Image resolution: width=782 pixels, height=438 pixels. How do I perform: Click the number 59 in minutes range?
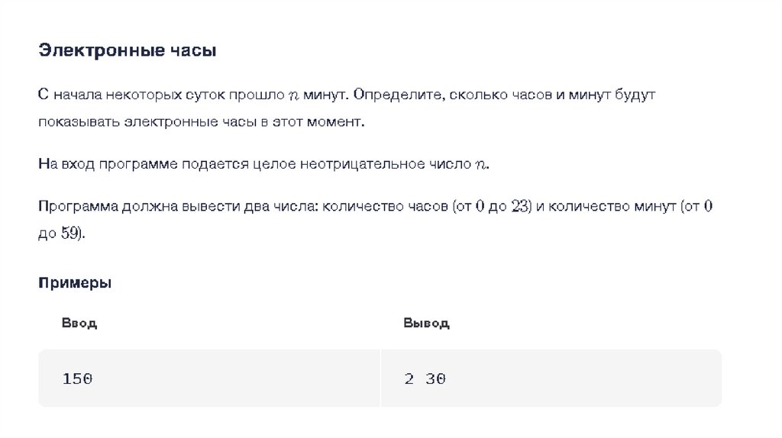pyautogui.click(x=69, y=233)
